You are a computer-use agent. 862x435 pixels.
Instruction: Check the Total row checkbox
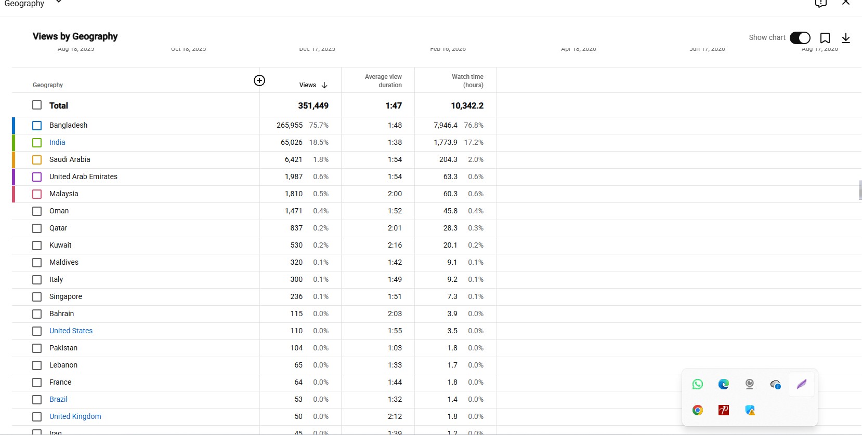pyautogui.click(x=37, y=105)
